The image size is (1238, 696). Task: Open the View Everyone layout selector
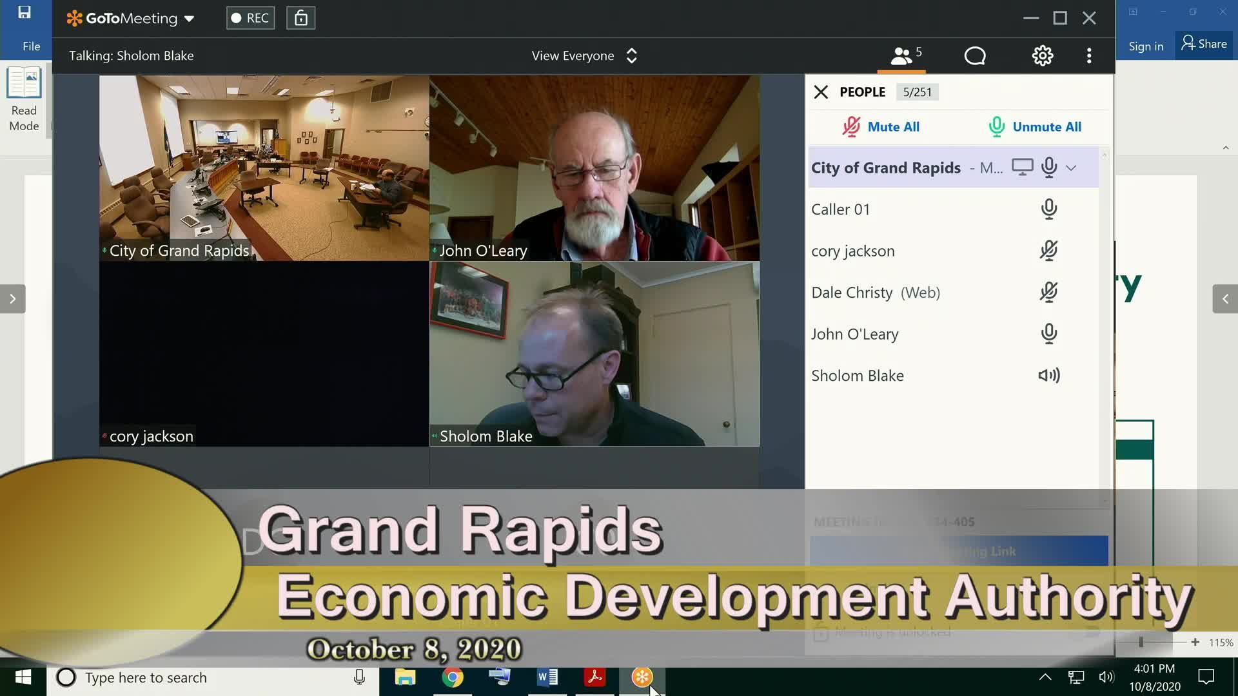(584, 55)
